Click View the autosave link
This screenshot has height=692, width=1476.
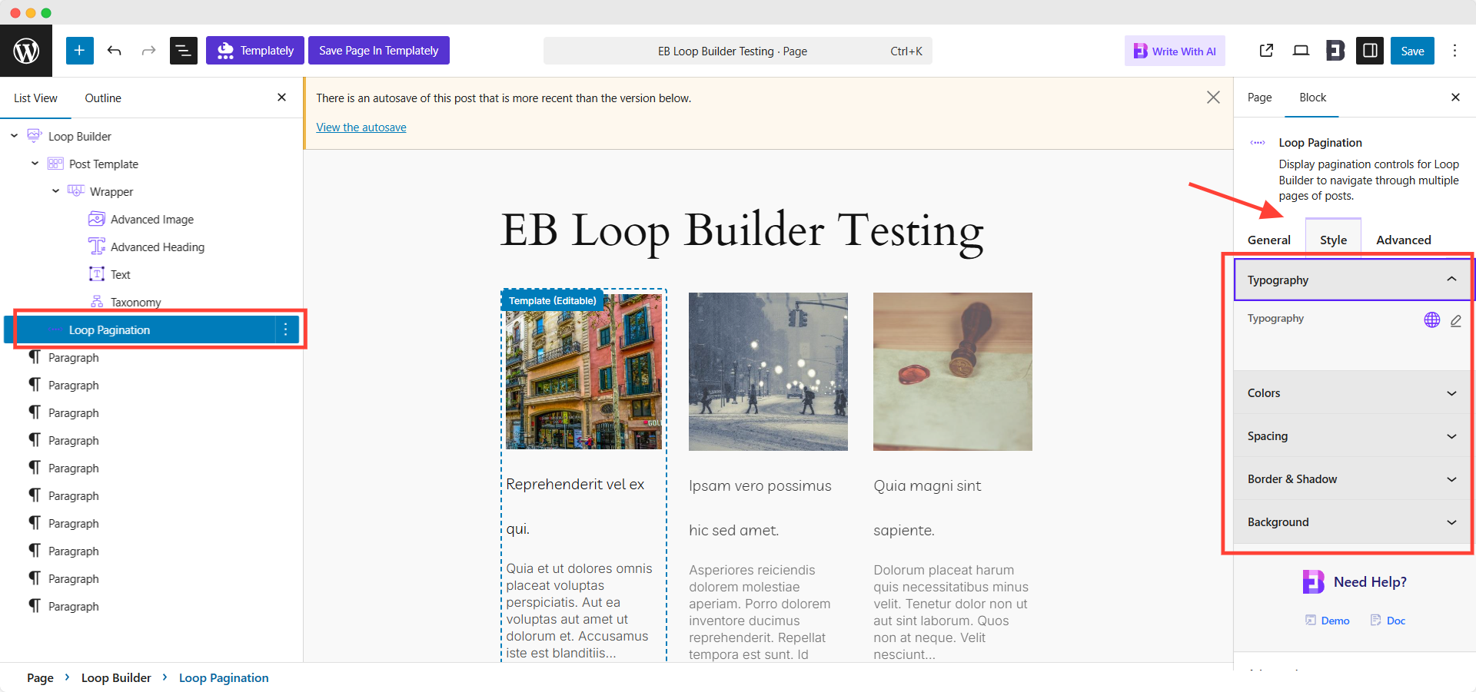click(x=361, y=127)
